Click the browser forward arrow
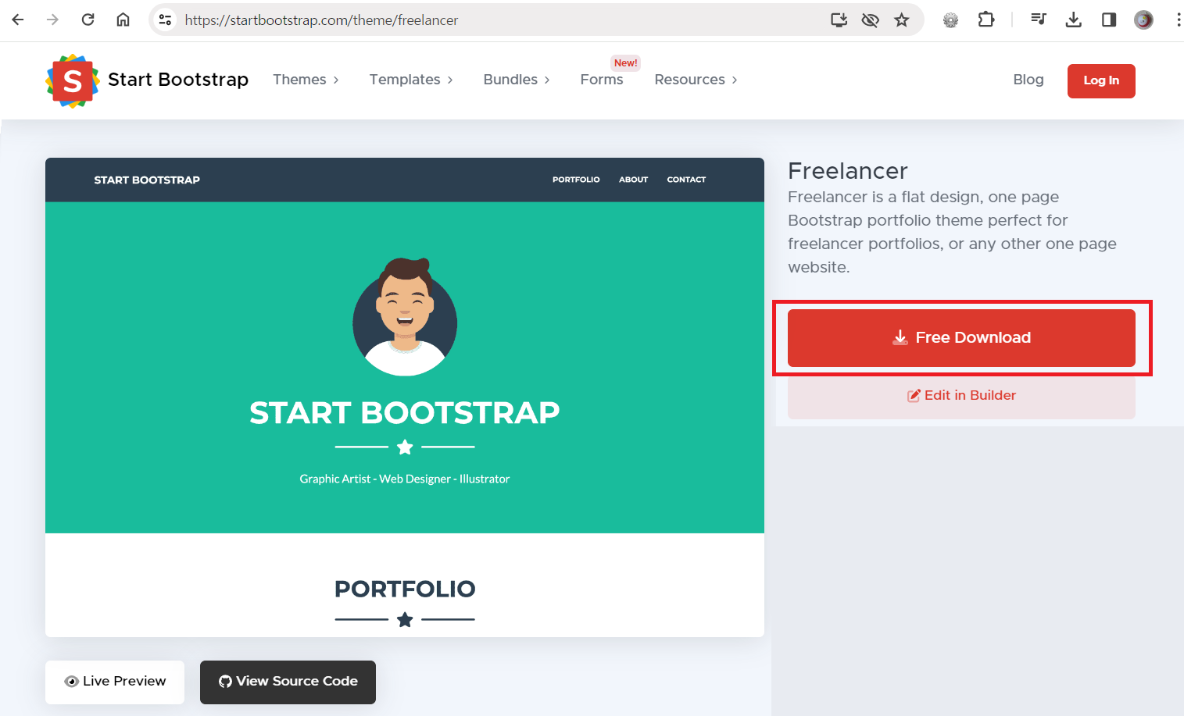Image resolution: width=1184 pixels, height=716 pixels. pos(52,20)
